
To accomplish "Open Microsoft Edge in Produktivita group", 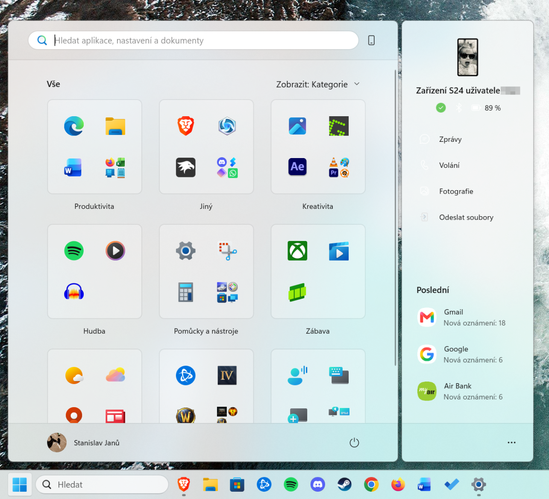I will coord(74,126).
